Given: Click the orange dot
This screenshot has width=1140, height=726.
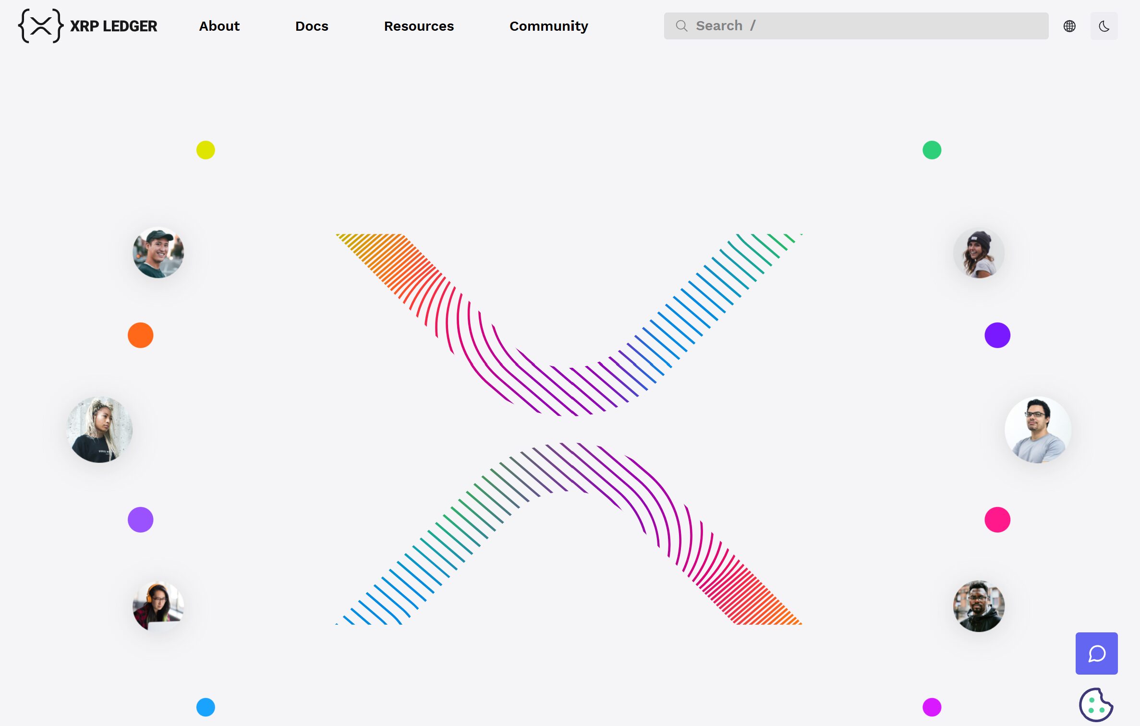Looking at the screenshot, I should click(140, 335).
